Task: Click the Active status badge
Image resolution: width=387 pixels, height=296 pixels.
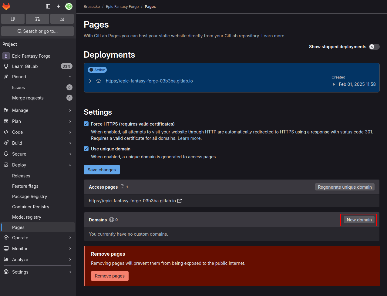Action: pos(97,70)
